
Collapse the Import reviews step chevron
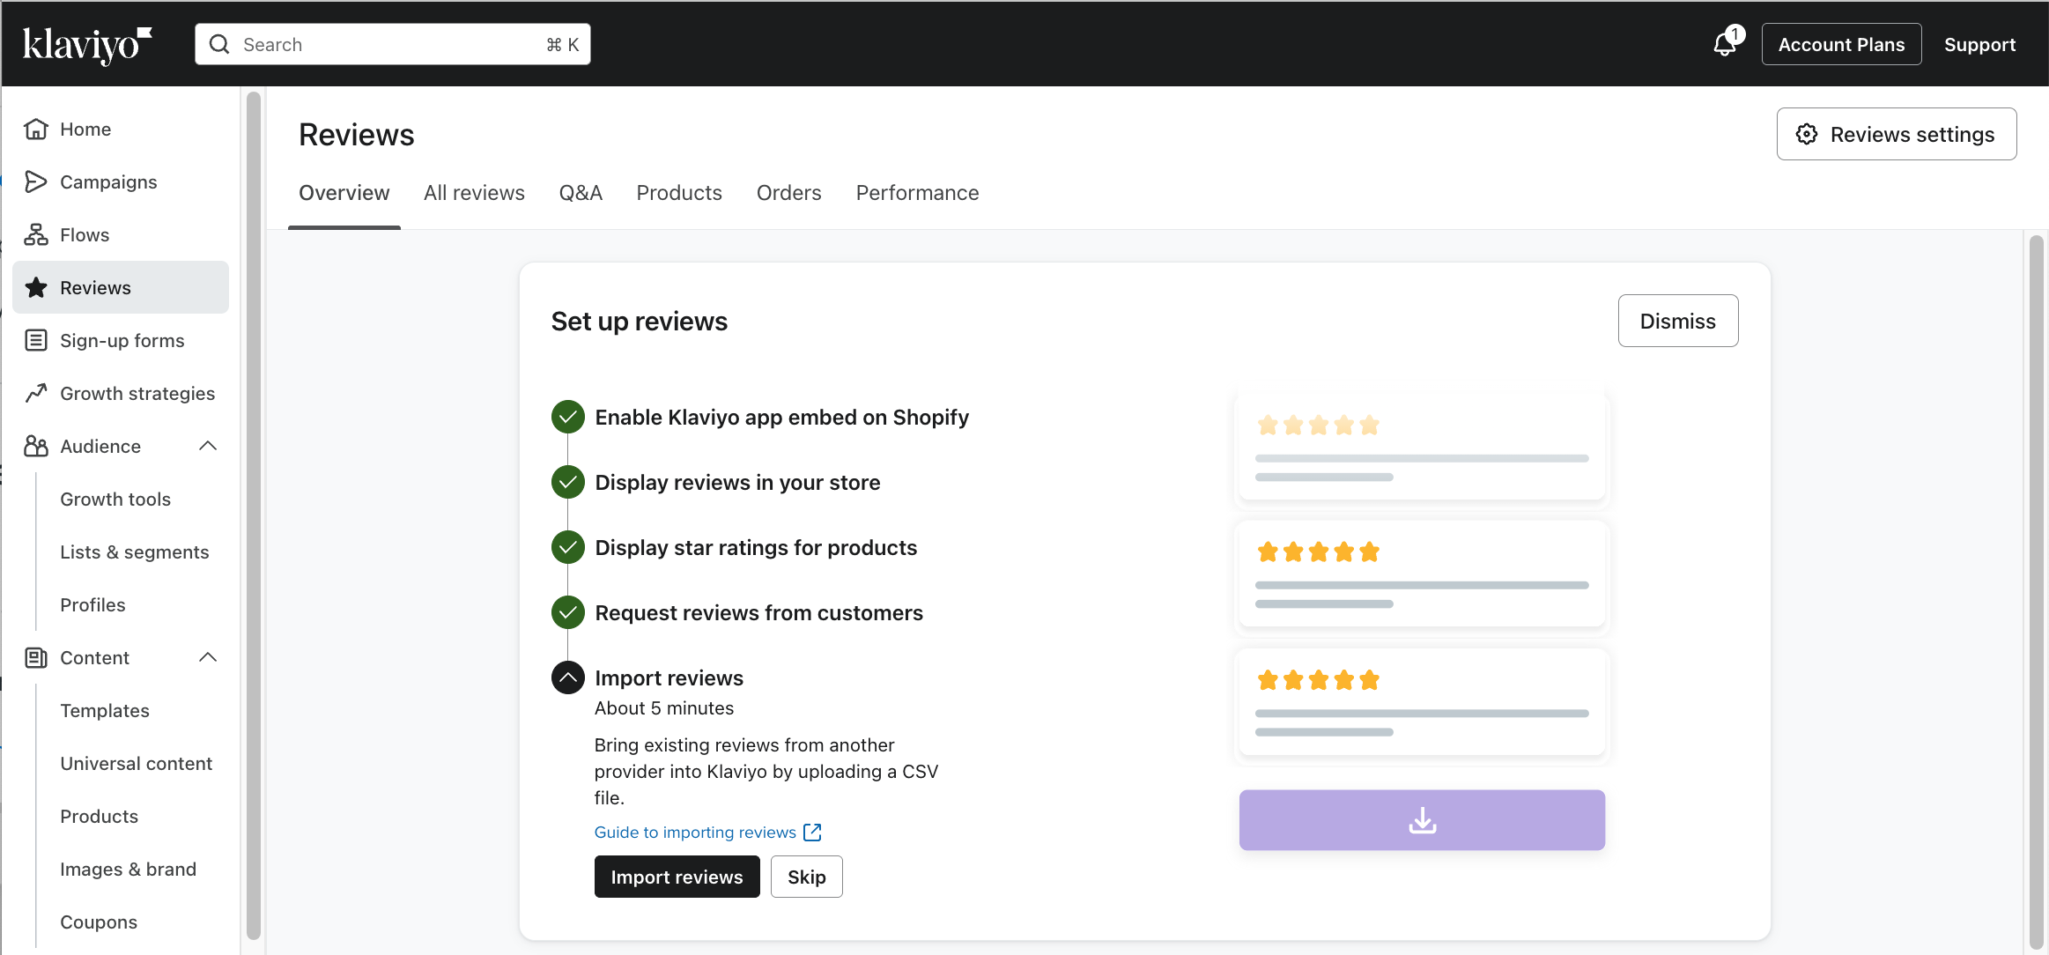(568, 678)
